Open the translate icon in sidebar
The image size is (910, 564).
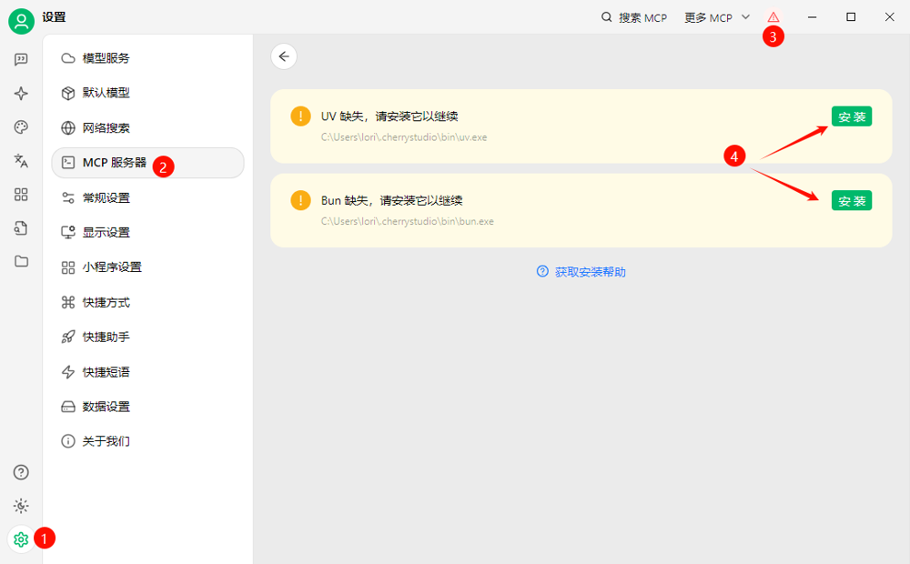coord(21,161)
